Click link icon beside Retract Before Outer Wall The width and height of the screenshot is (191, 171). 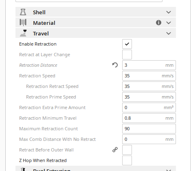115,150
